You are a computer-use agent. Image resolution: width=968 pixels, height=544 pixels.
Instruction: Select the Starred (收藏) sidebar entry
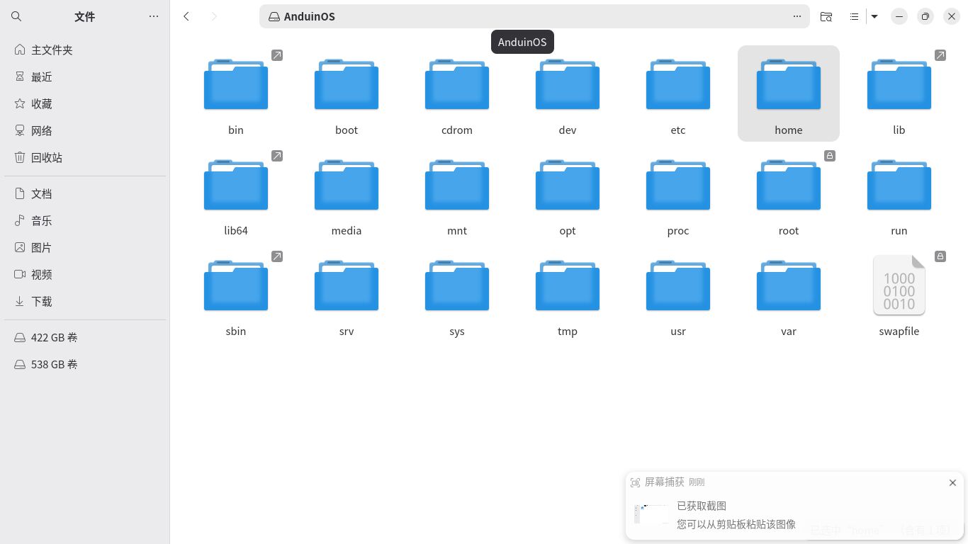[42, 103]
